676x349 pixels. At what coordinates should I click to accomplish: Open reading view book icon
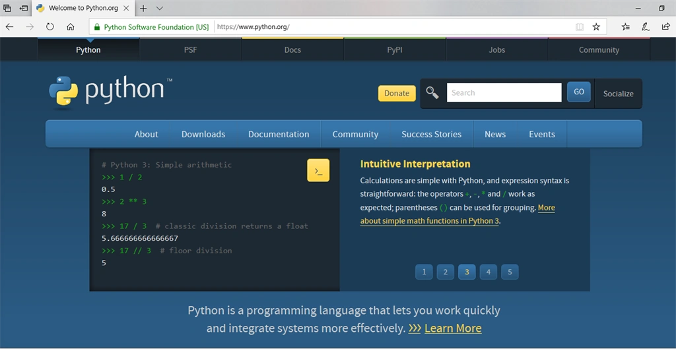click(580, 26)
